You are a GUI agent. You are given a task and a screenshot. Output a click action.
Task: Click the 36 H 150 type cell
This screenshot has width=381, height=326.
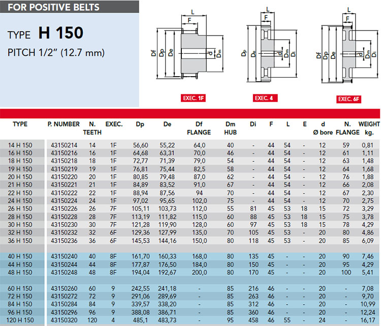(20, 241)
